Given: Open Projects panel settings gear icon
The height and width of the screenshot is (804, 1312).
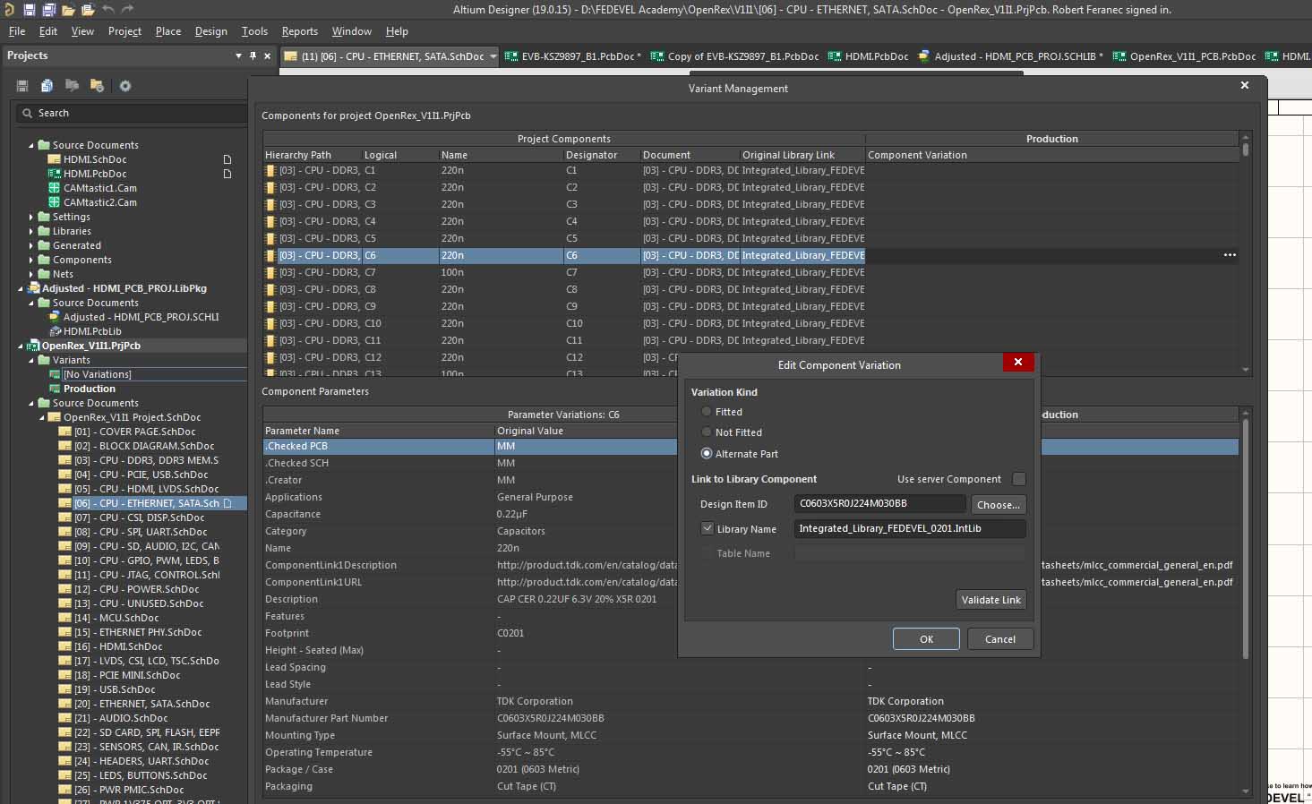Looking at the screenshot, I should click(x=125, y=86).
